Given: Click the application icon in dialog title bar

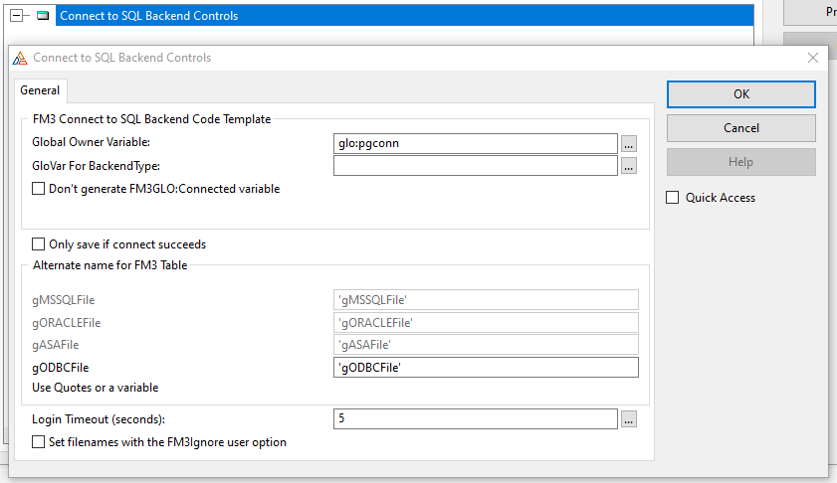Looking at the screenshot, I should click(20, 58).
